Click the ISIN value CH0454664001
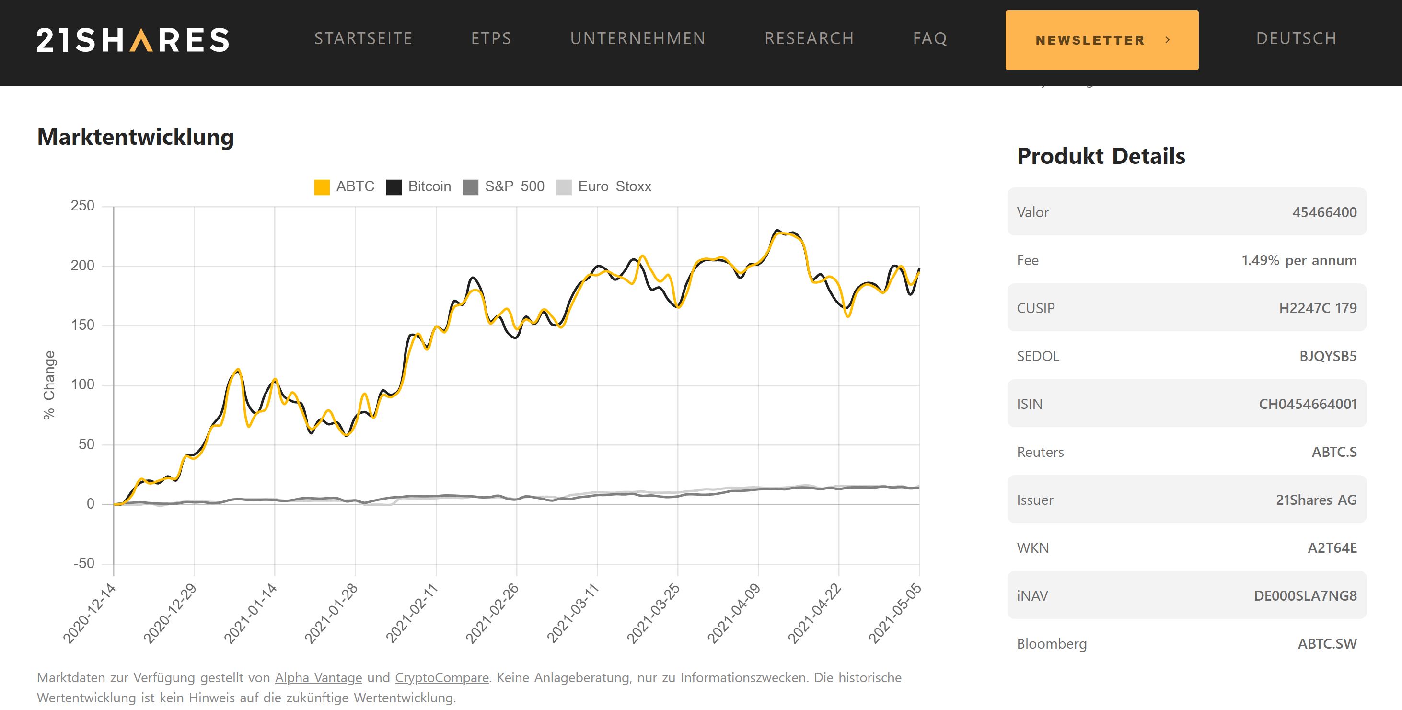Viewport: 1402px width, 710px height. 1307,404
